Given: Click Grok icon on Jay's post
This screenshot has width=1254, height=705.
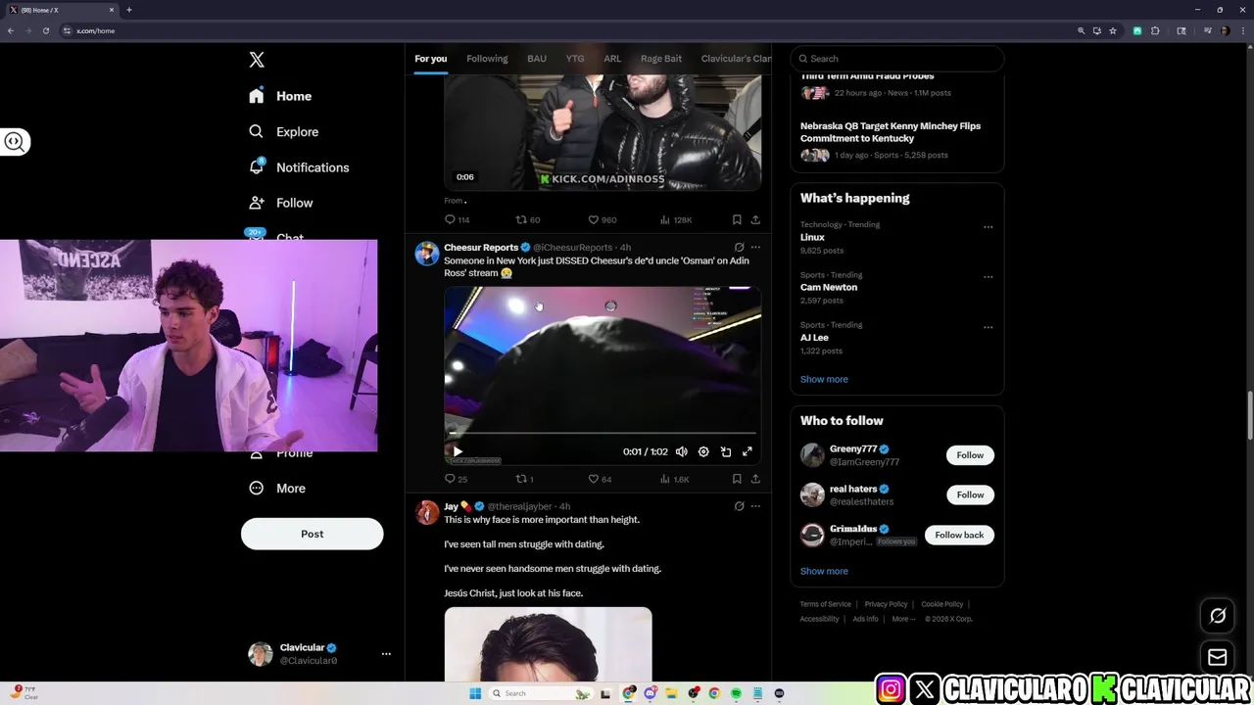Looking at the screenshot, I should [x=739, y=506].
